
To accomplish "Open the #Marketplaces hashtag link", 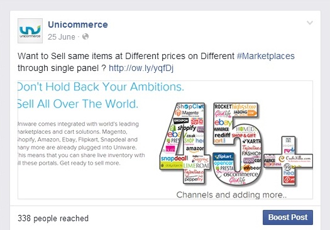I will tap(266, 56).
